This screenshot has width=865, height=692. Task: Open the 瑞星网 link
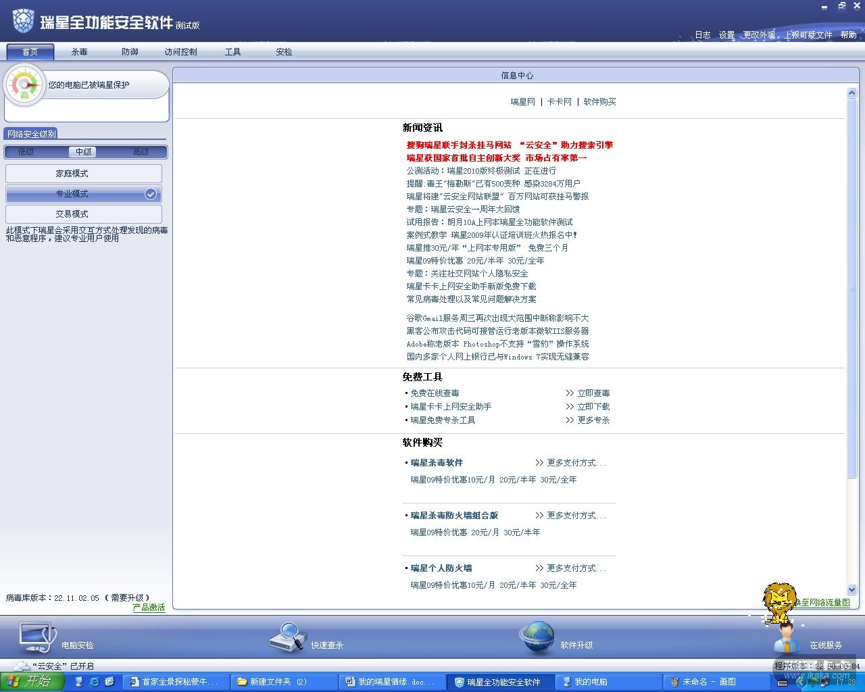[x=523, y=102]
